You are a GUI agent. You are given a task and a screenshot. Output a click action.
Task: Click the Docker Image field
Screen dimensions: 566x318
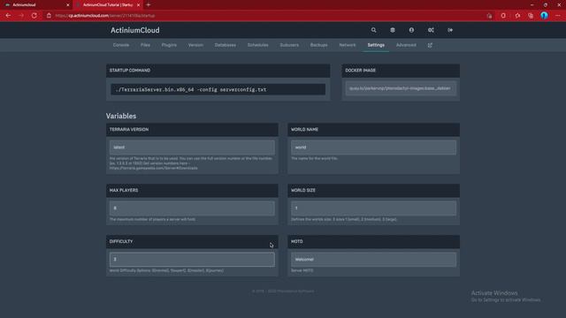coord(401,88)
